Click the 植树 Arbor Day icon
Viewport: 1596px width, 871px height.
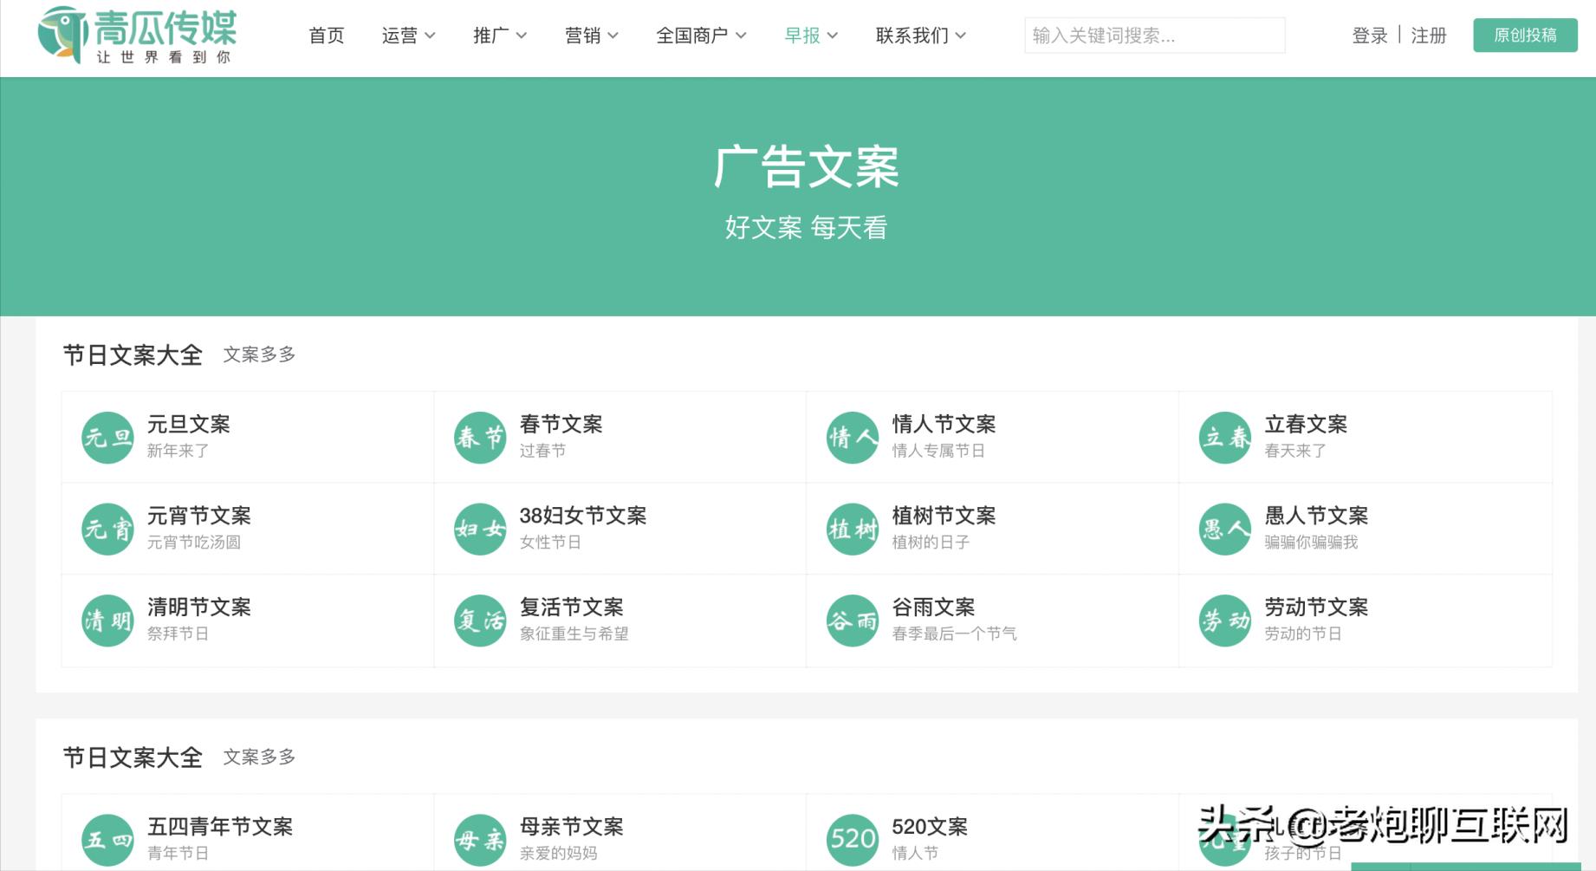(852, 529)
